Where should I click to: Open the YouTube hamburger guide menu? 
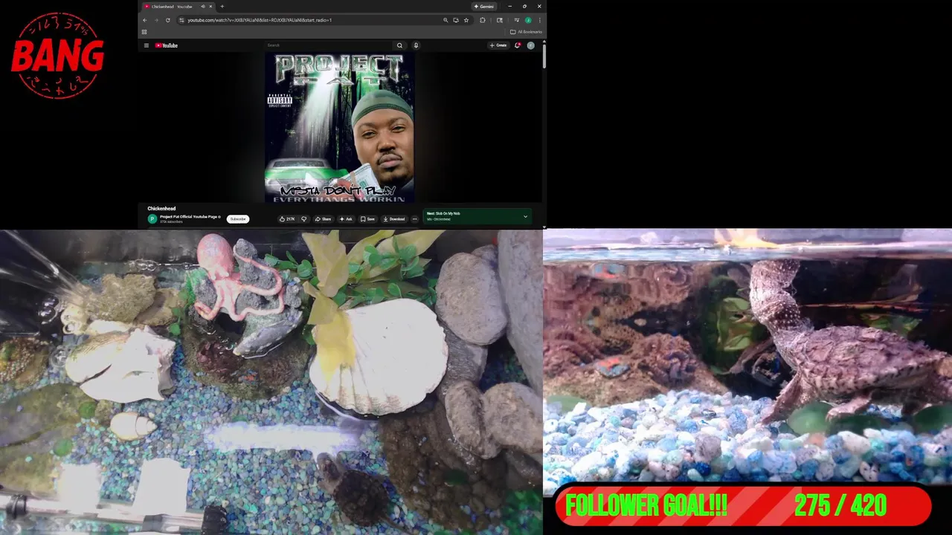pyautogui.click(x=147, y=45)
